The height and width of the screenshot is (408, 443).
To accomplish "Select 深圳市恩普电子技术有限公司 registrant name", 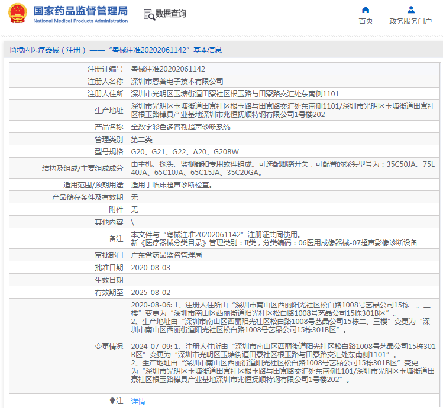I will point(177,81).
